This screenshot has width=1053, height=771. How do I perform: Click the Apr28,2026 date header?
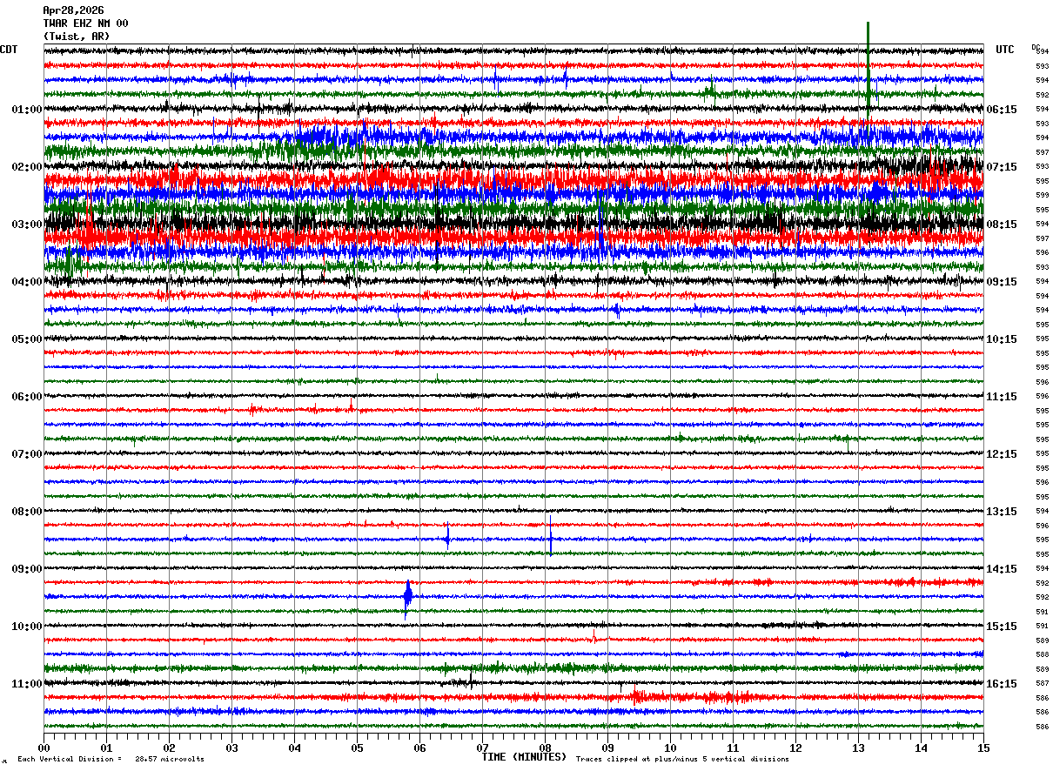[73, 10]
